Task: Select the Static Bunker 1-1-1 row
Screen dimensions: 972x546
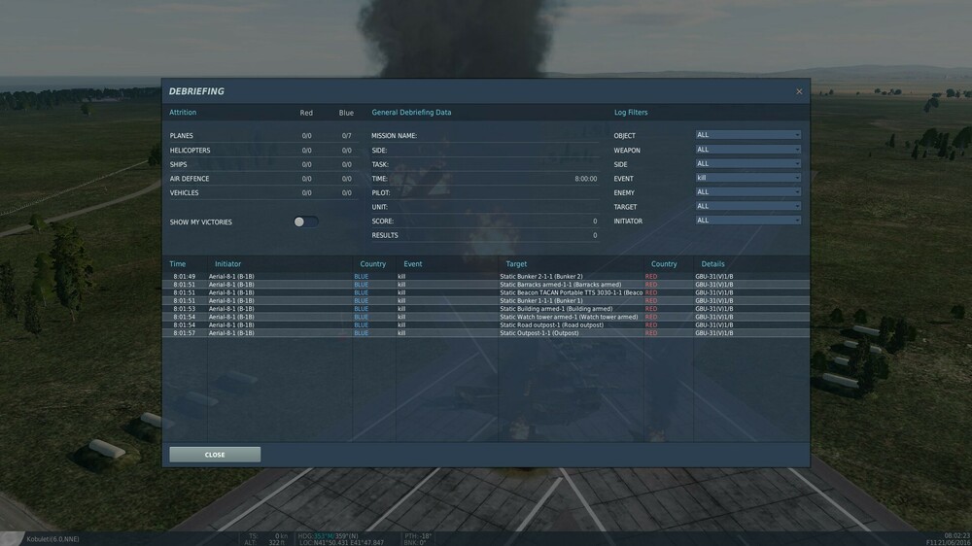Action: (x=486, y=300)
